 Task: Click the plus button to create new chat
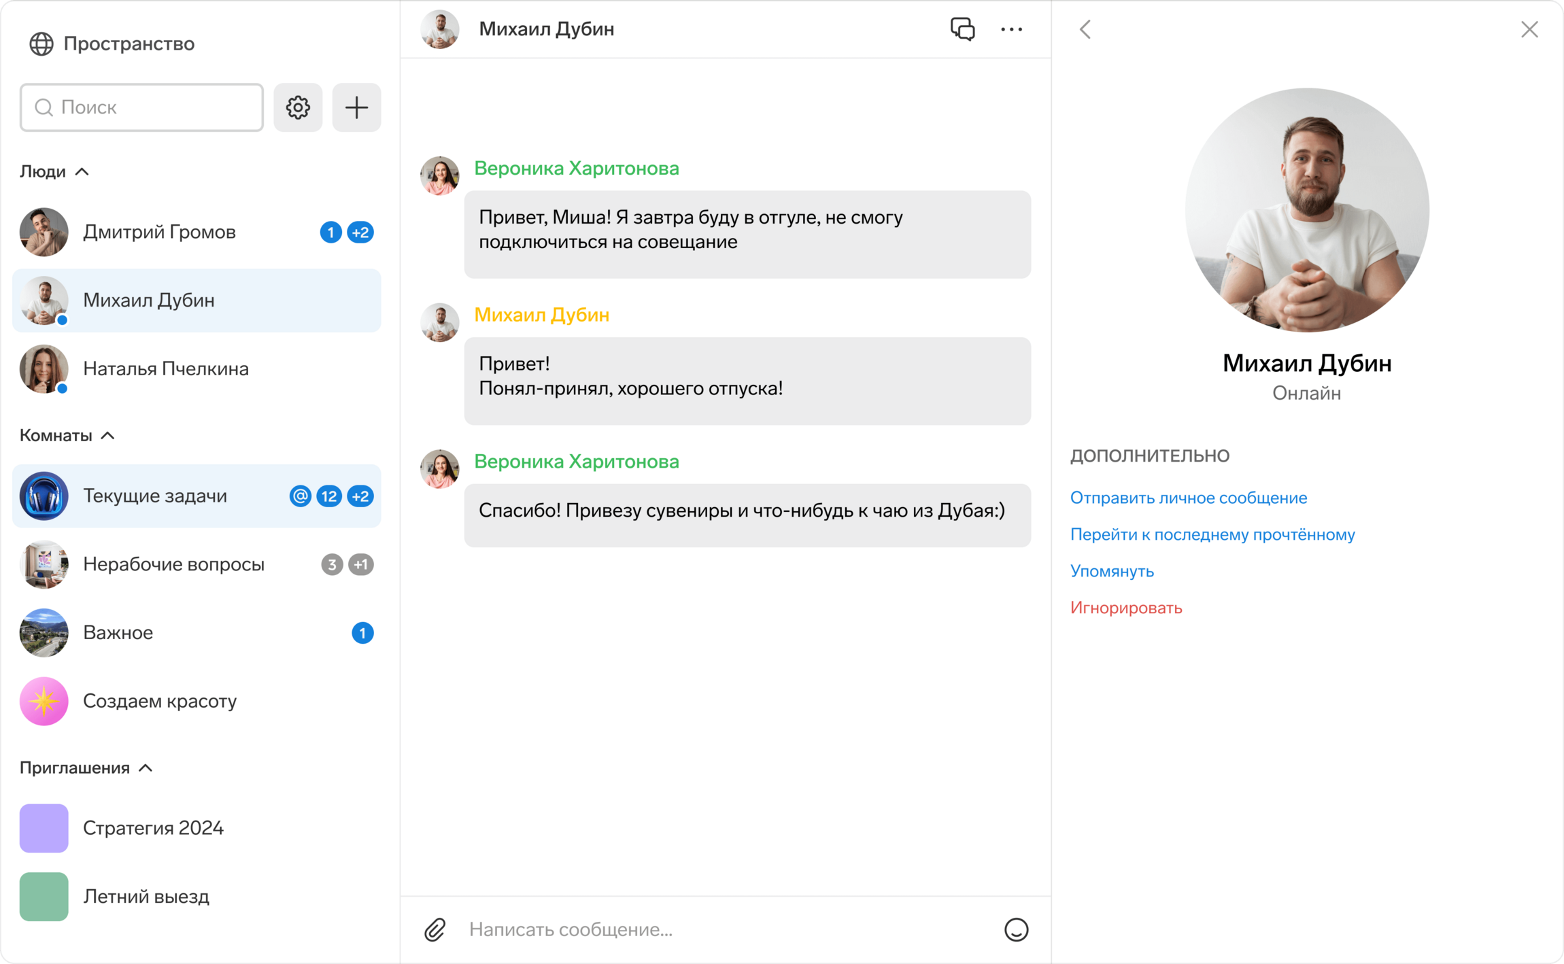point(356,107)
